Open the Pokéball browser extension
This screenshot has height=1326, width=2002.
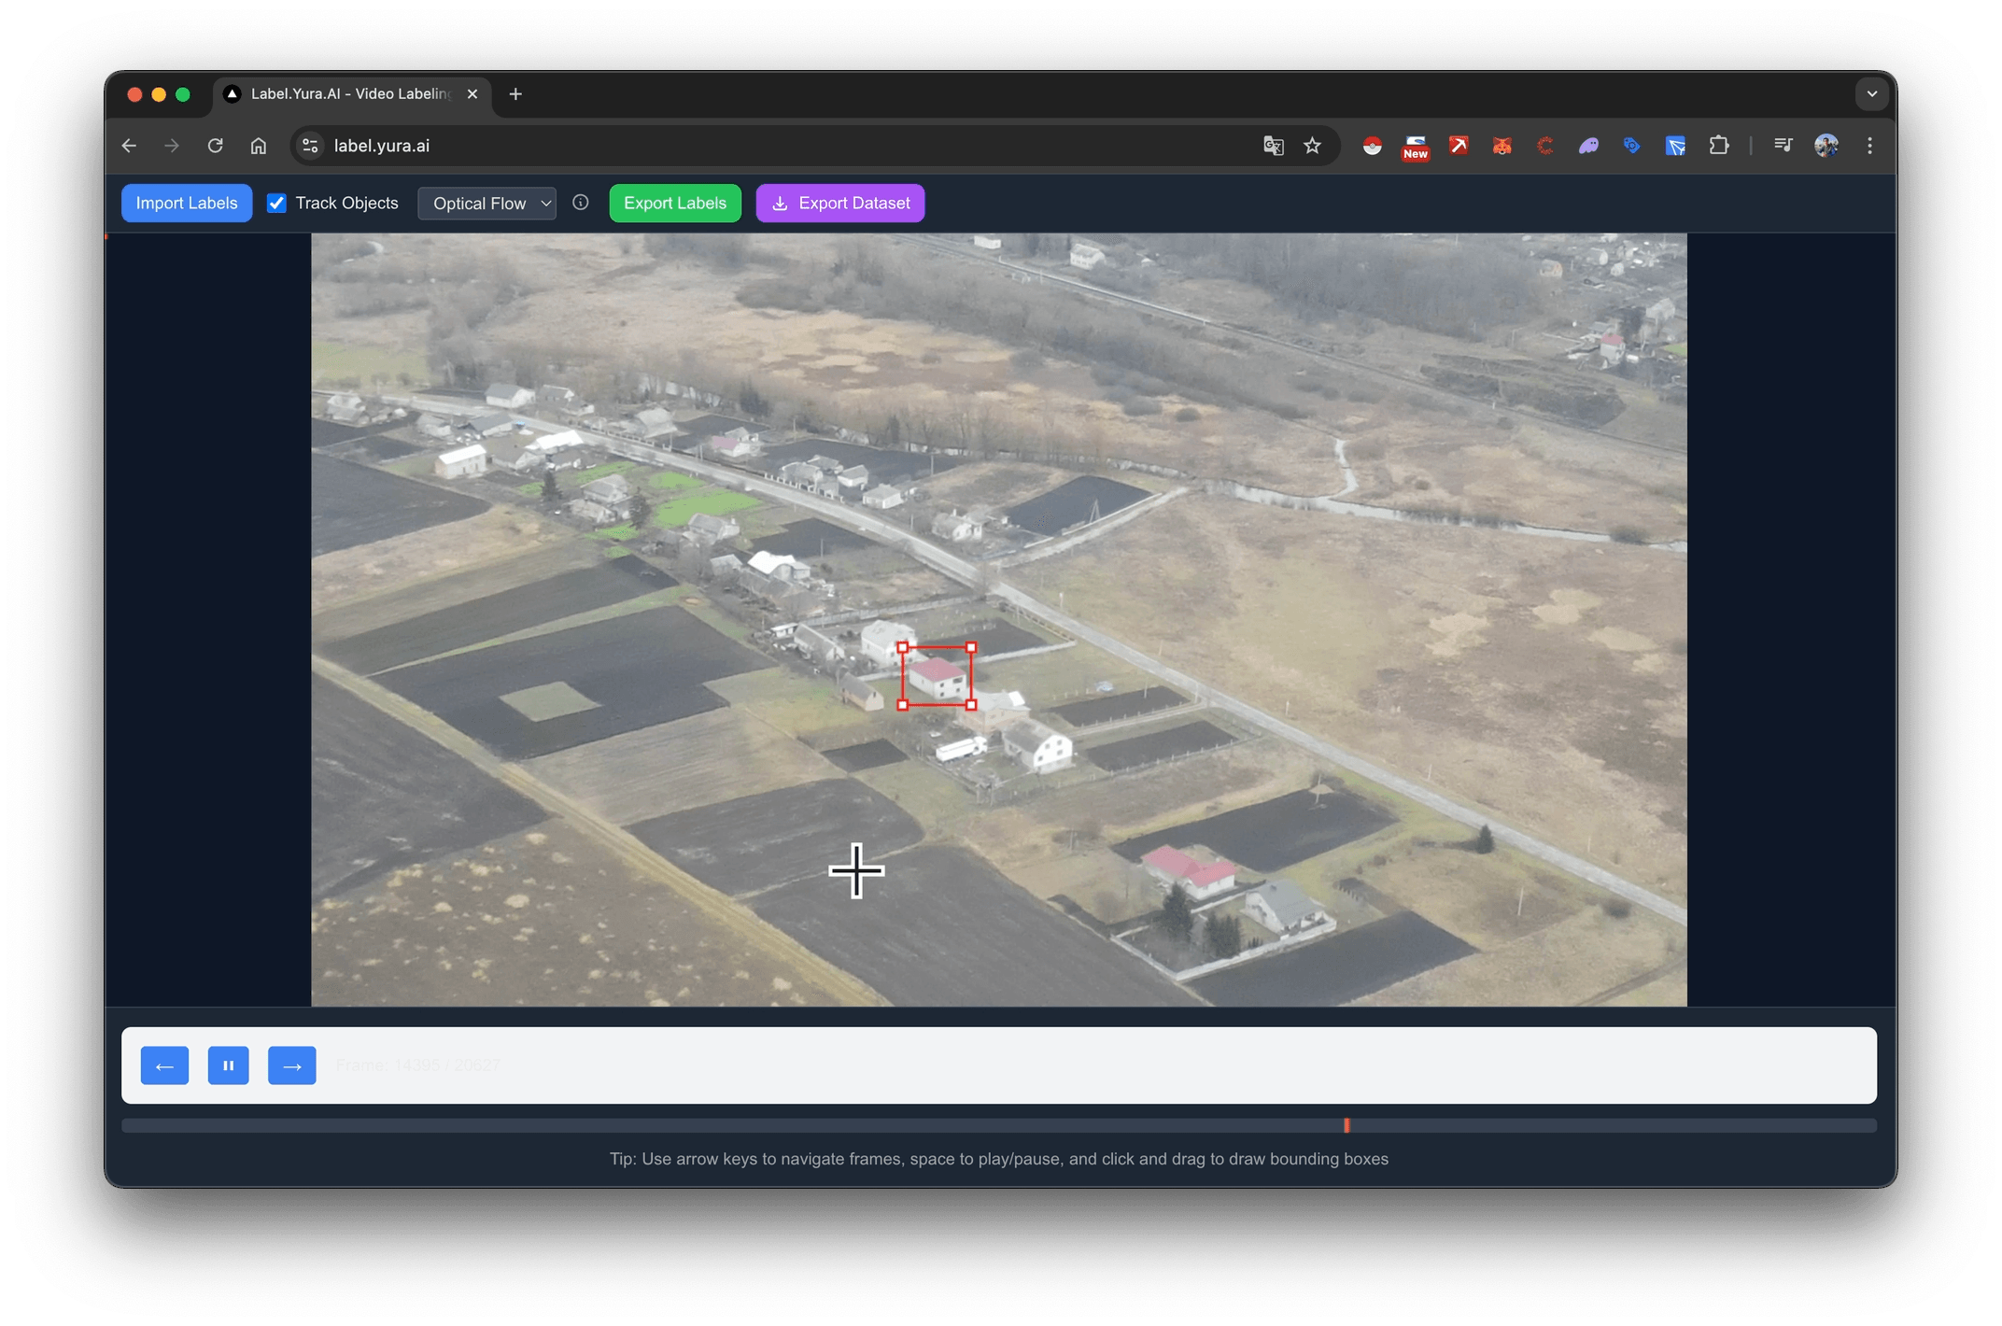point(1372,146)
